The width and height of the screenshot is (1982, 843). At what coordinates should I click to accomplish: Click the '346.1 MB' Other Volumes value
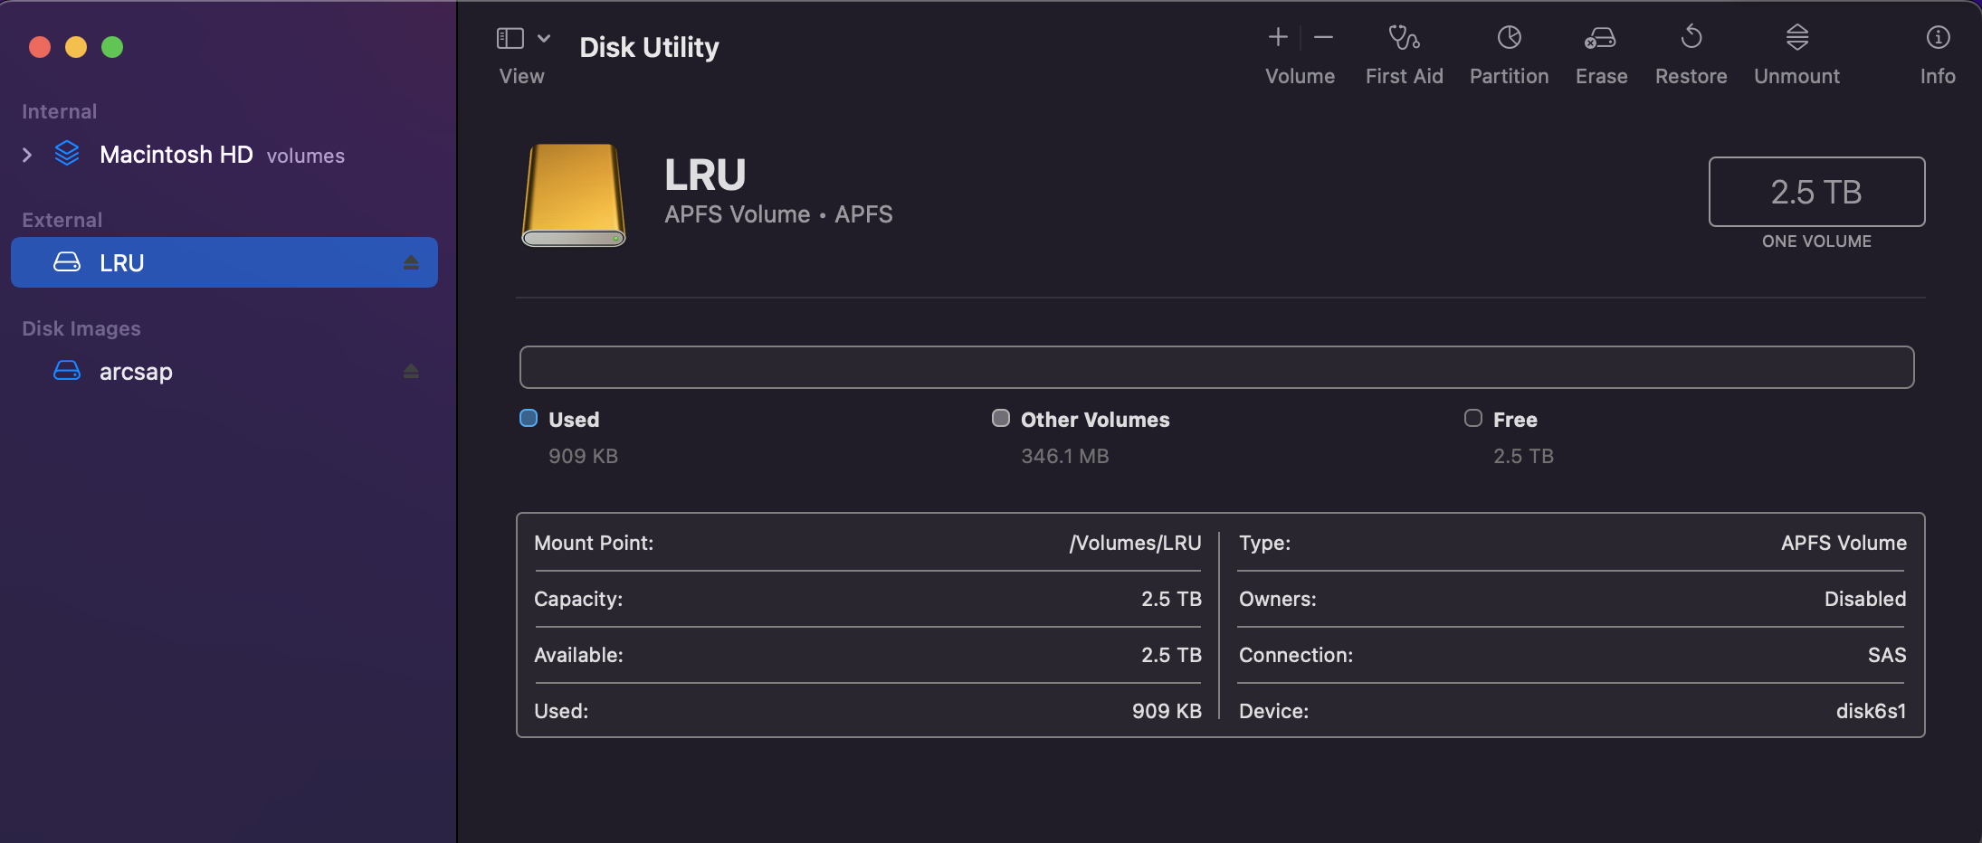click(1065, 456)
